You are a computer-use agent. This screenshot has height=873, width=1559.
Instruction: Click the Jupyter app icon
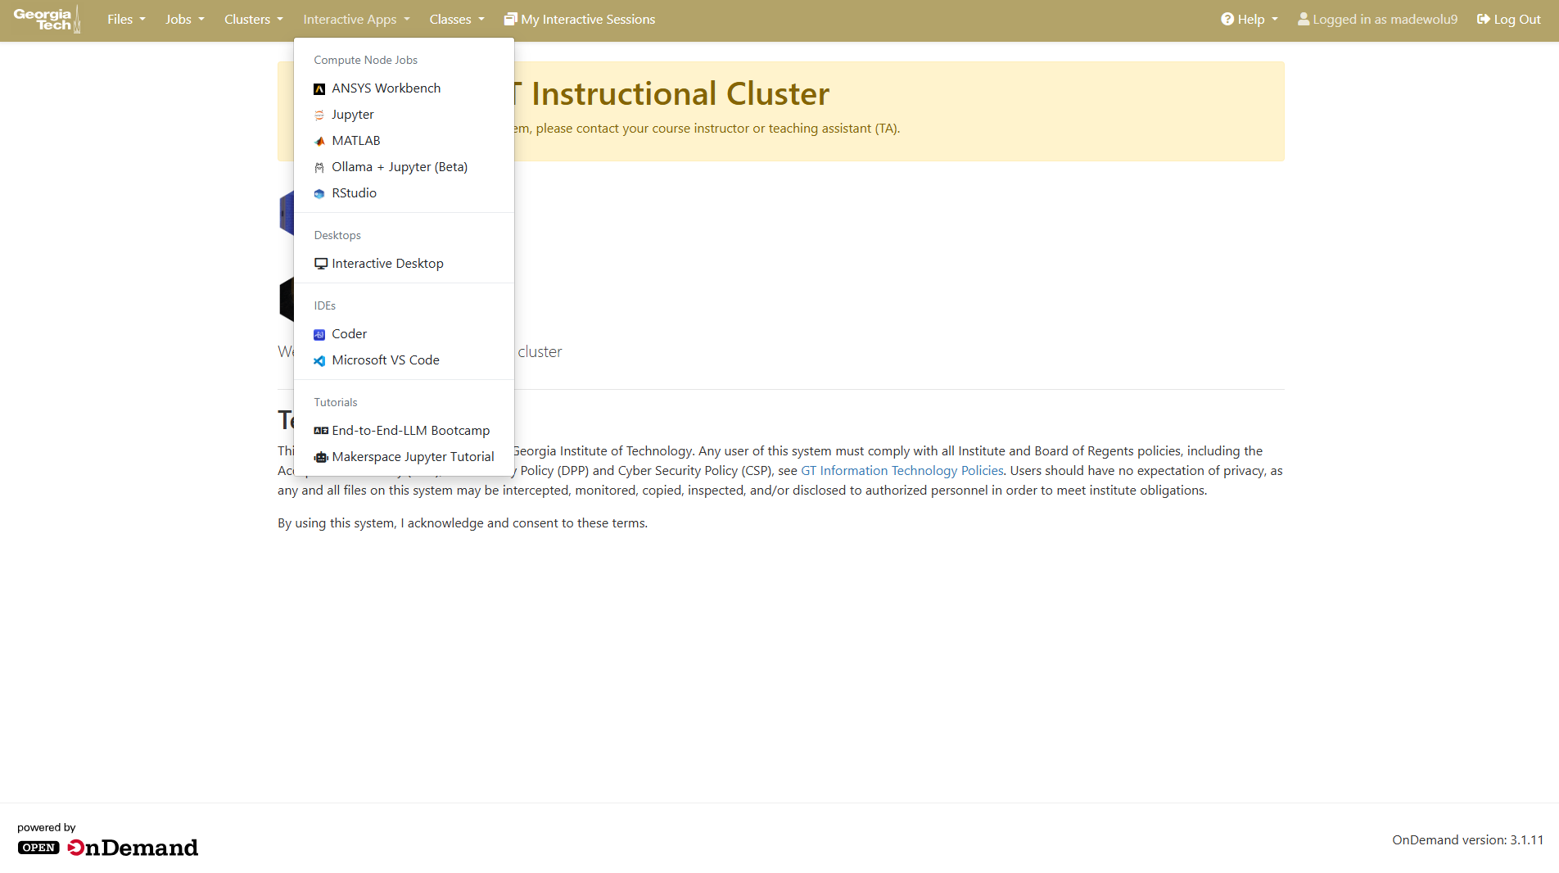(319, 115)
